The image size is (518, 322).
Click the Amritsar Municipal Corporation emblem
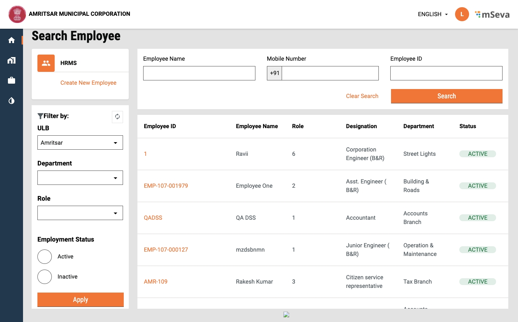tap(17, 14)
